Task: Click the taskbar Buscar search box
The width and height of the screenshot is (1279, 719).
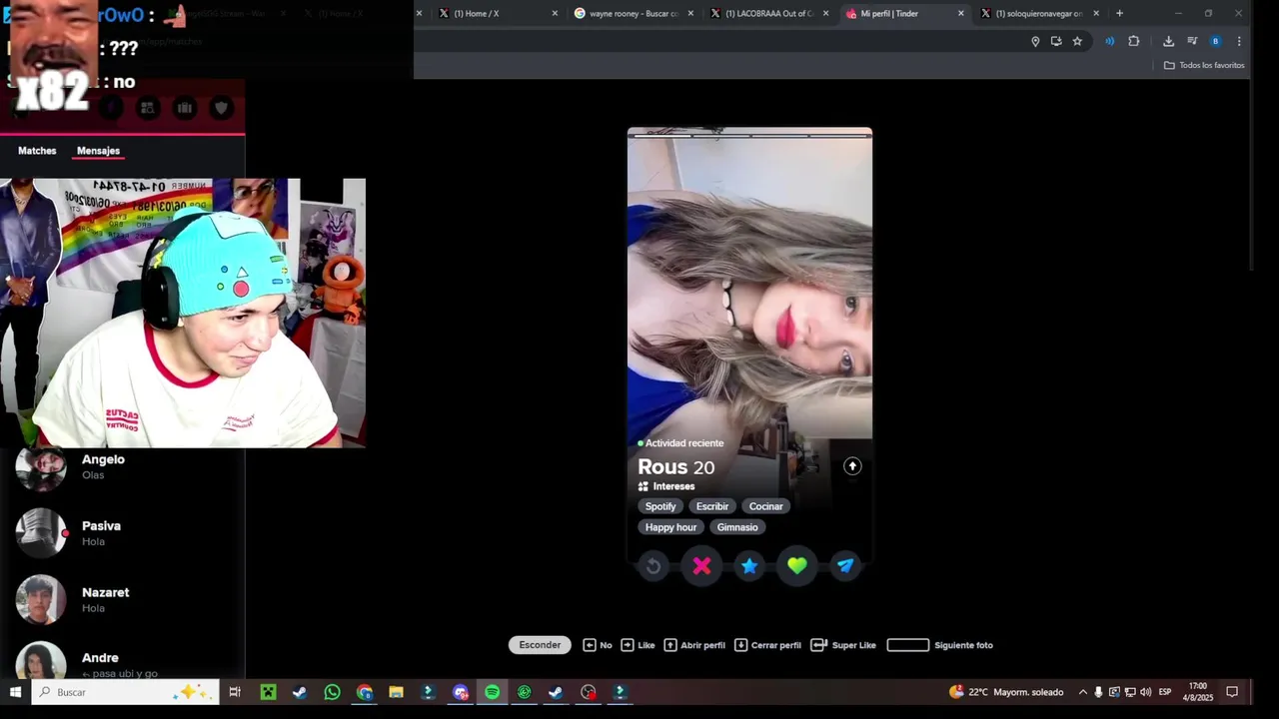Action: [x=125, y=692]
